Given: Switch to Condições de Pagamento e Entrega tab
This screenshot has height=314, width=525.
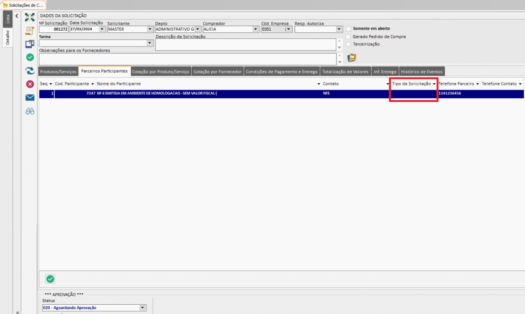Looking at the screenshot, I should [x=281, y=72].
